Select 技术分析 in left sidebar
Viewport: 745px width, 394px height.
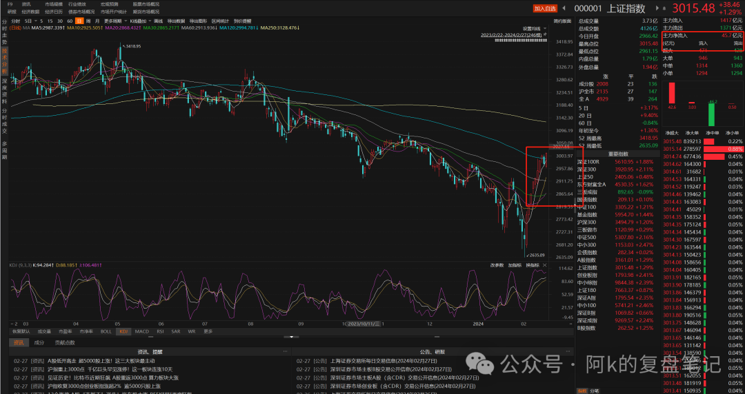pos(4,61)
